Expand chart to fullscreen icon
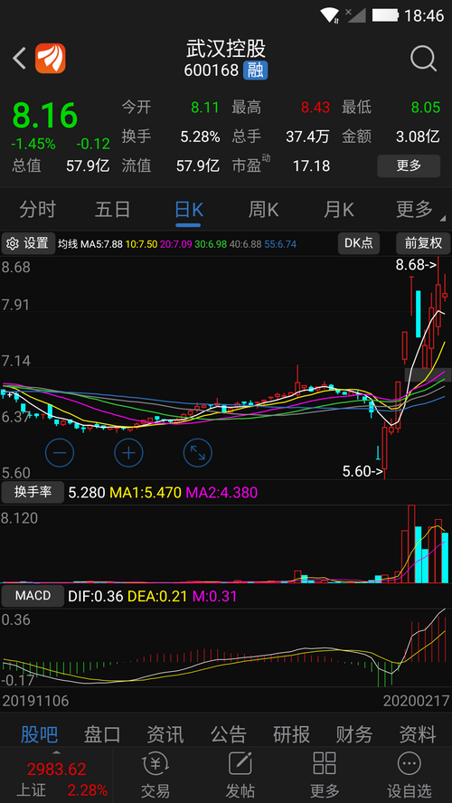This screenshot has width=452, height=803. (198, 453)
